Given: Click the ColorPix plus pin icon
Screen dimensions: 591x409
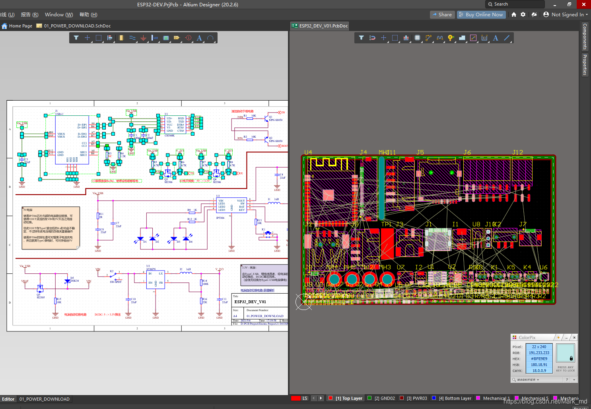Looking at the screenshot, I should click(x=558, y=337).
